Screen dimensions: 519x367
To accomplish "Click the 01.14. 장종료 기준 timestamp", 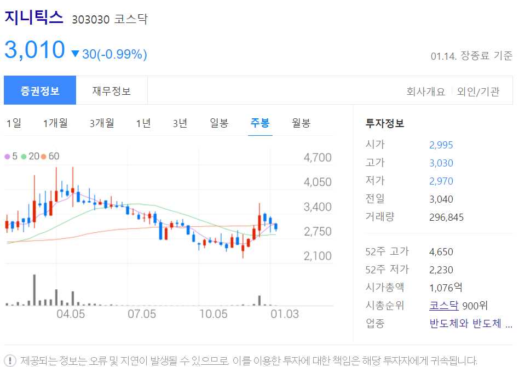I will point(471,56).
